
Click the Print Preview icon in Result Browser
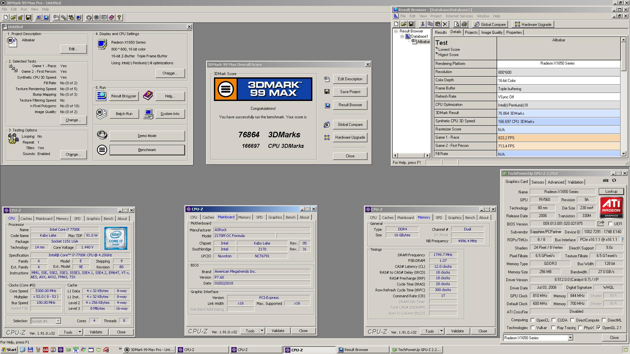pyautogui.click(x=456, y=24)
